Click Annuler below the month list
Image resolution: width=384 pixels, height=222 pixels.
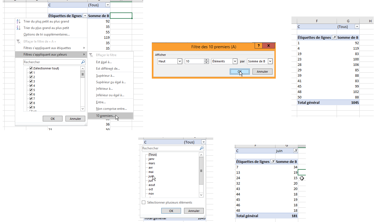[x=194, y=211]
